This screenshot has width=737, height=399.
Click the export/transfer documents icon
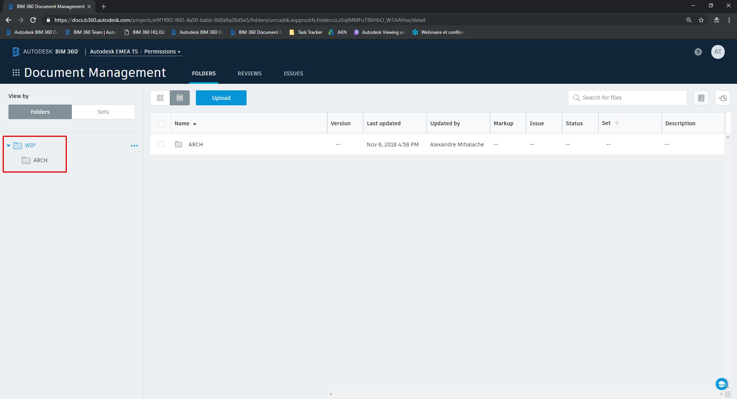pyautogui.click(x=722, y=98)
